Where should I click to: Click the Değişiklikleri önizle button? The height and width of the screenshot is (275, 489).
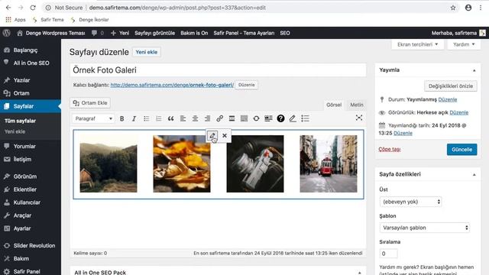pyautogui.click(x=450, y=86)
